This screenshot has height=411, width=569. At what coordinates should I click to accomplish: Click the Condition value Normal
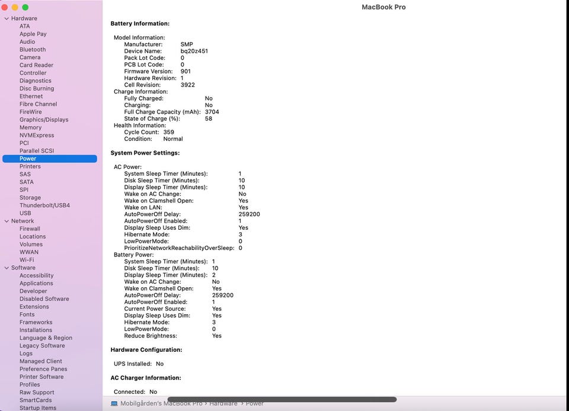tap(173, 139)
